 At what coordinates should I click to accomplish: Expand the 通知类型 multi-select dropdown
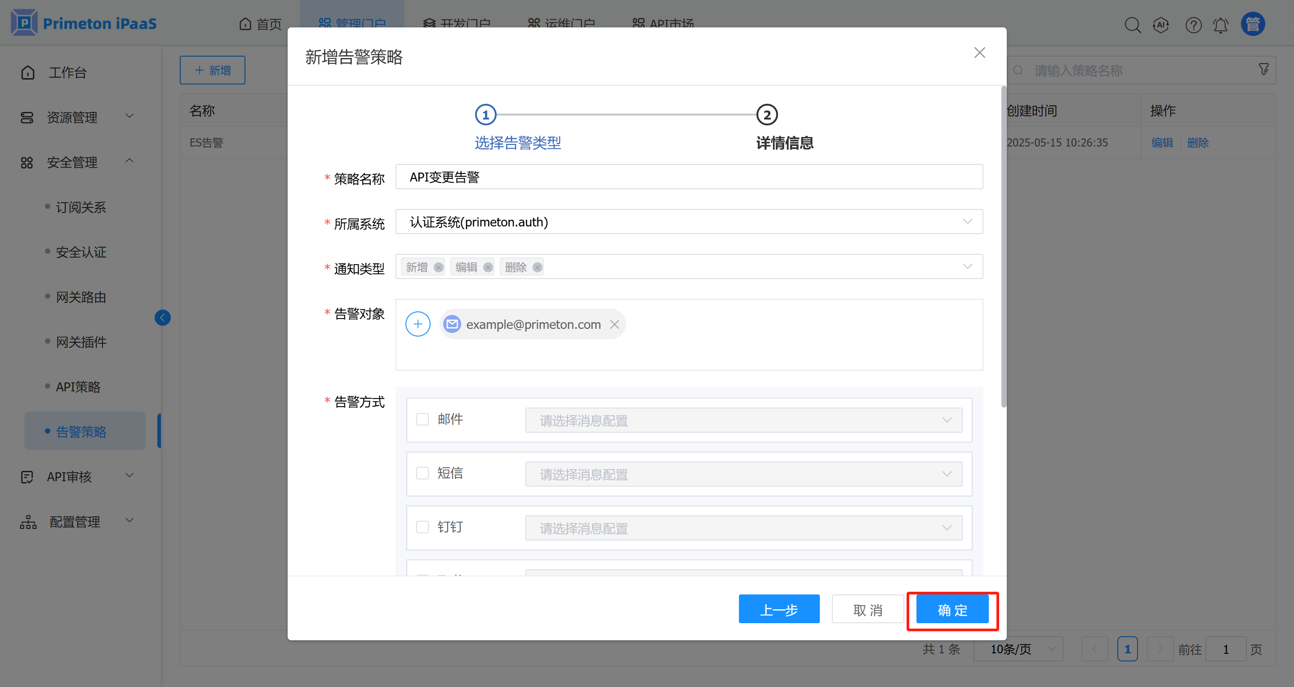753,266
